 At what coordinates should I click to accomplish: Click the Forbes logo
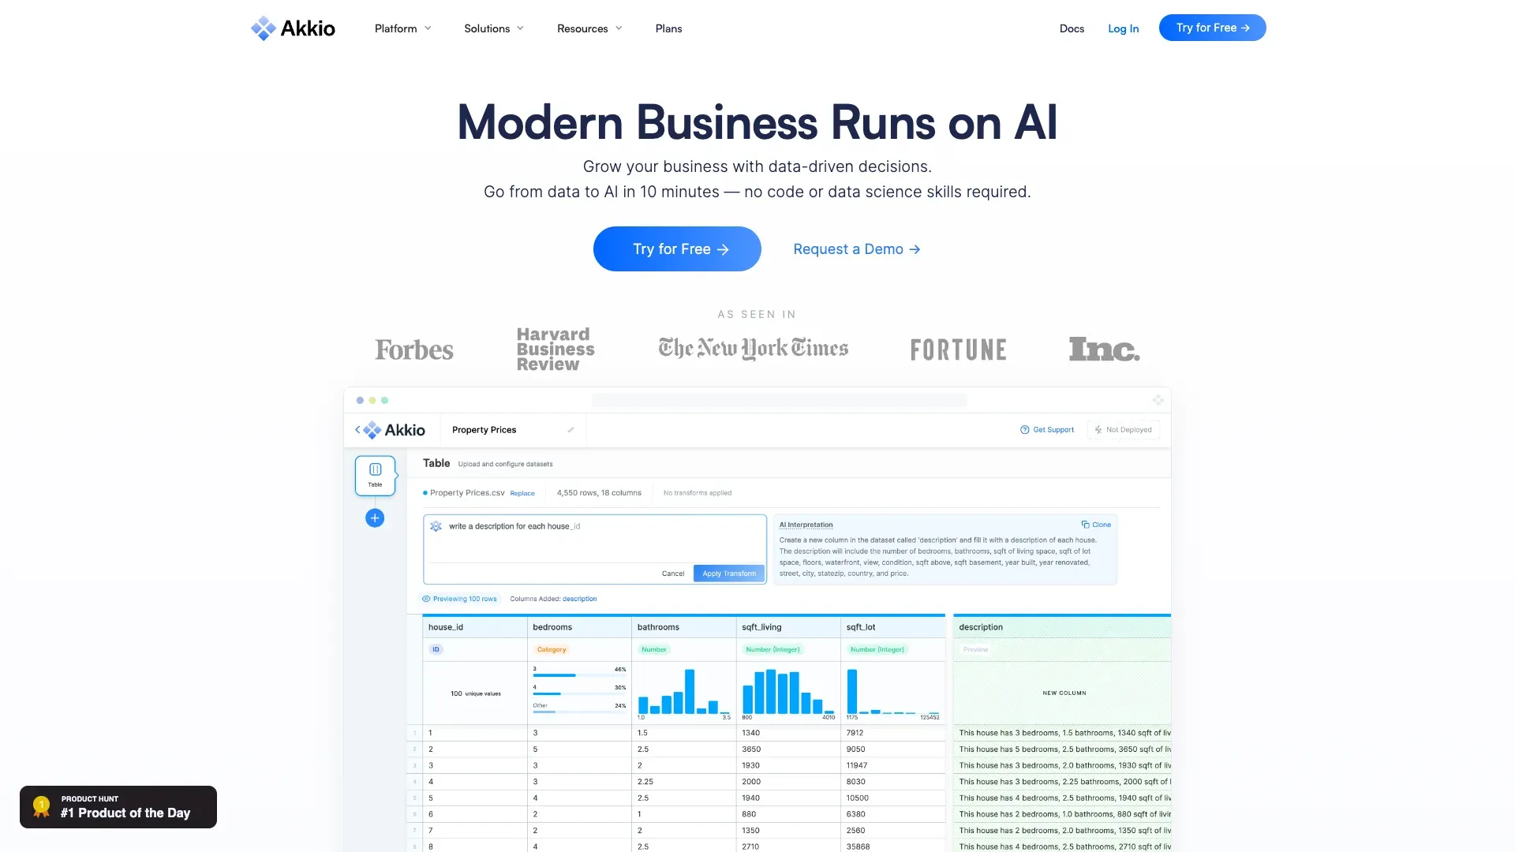coord(414,349)
